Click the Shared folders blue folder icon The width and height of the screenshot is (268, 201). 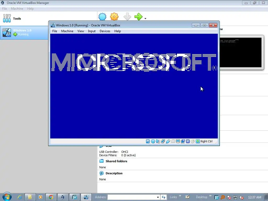[102, 161]
